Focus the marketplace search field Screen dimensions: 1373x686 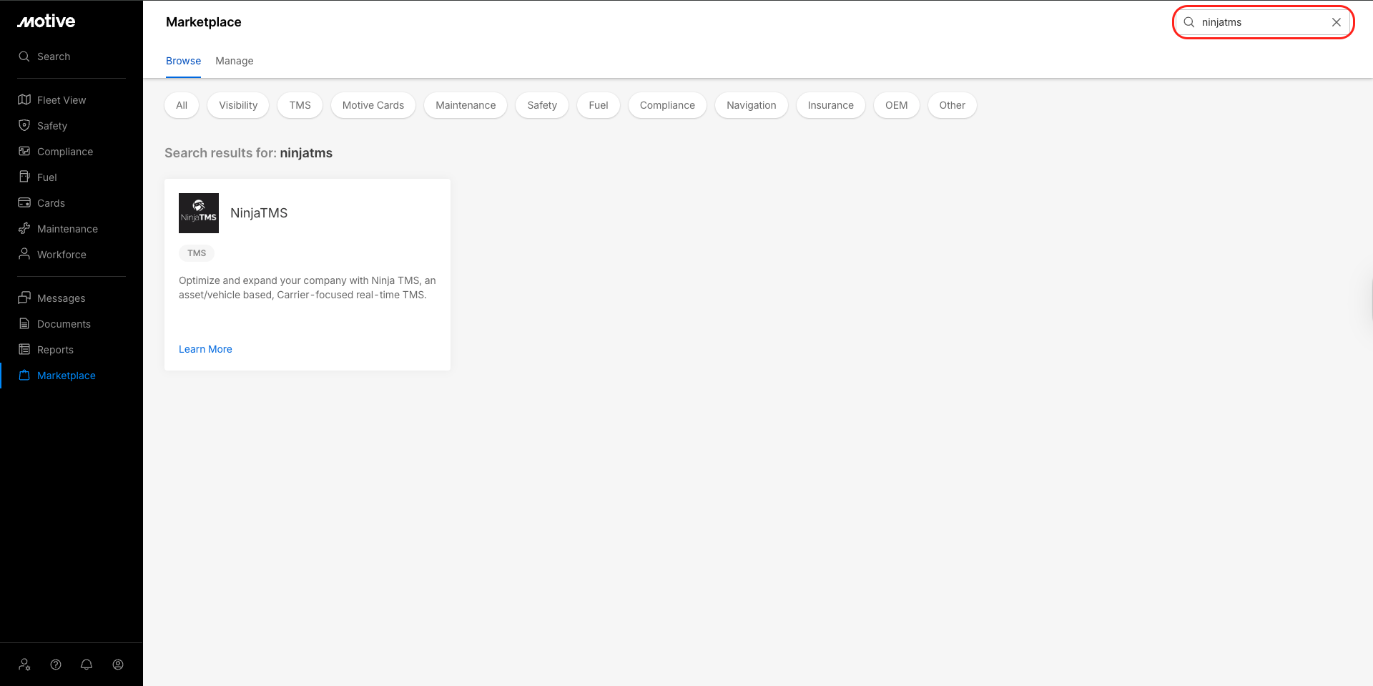click(x=1263, y=22)
